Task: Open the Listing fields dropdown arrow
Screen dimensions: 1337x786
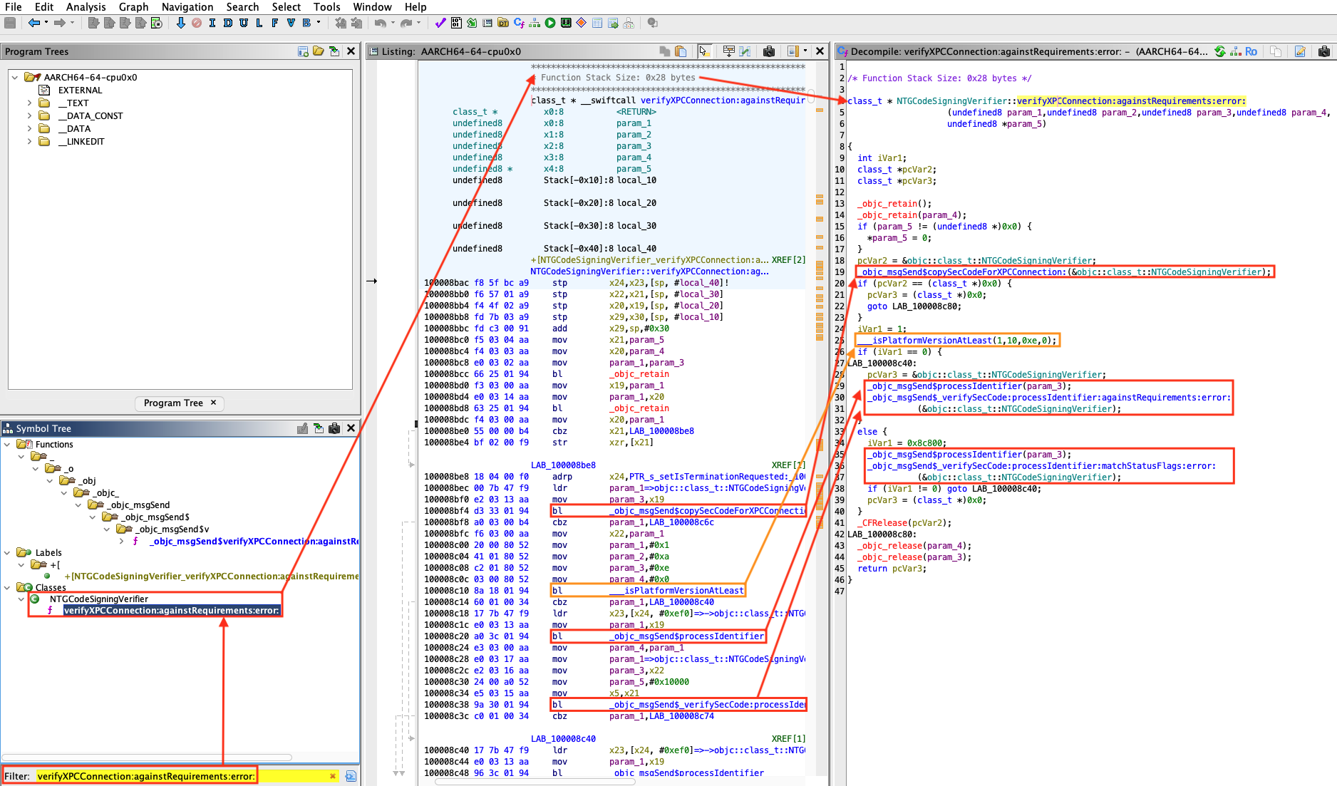Action: tap(805, 51)
